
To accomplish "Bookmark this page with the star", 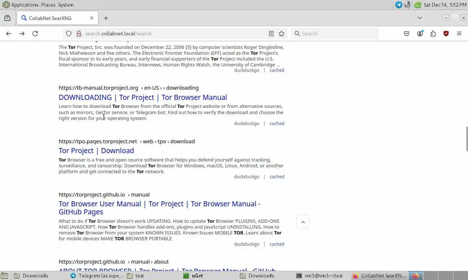I will [x=282, y=34].
